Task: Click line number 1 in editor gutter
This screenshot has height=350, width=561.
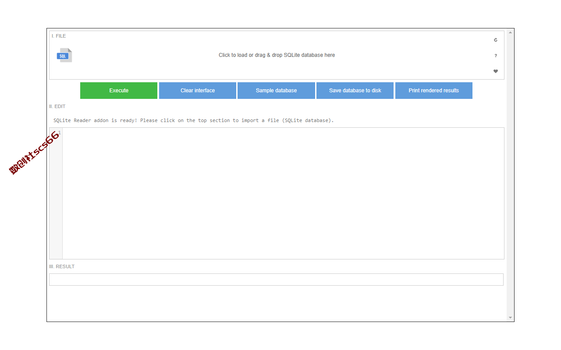Action: (59, 133)
